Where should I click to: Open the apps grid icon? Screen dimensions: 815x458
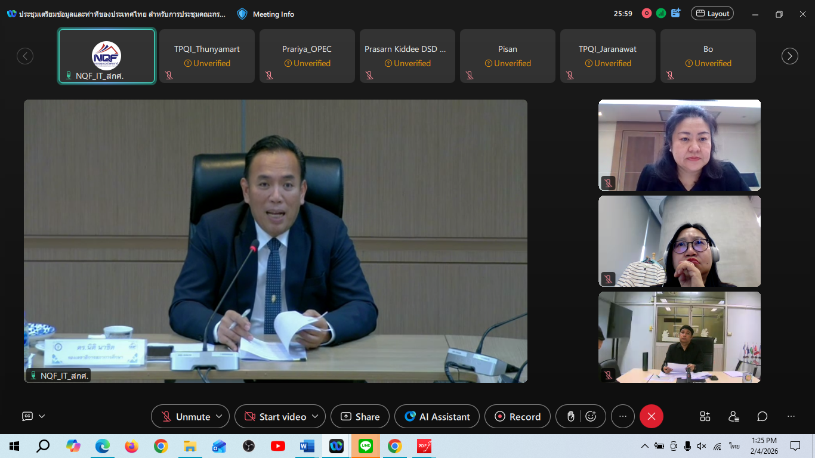coord(705,416)
